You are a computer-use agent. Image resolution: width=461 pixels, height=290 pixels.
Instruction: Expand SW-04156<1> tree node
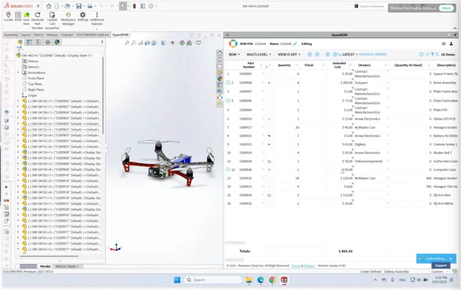click(x=18, y=101)
